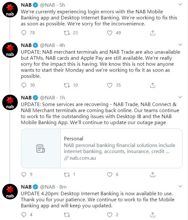Screen dimensions: 188x220
Task: Like the services recovering tweet
Action: [110, 175]
